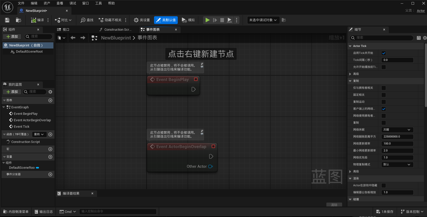Select Event Tick in graph list
The image size is (427, 217).
pyautogui.click(x=22, y=127)
